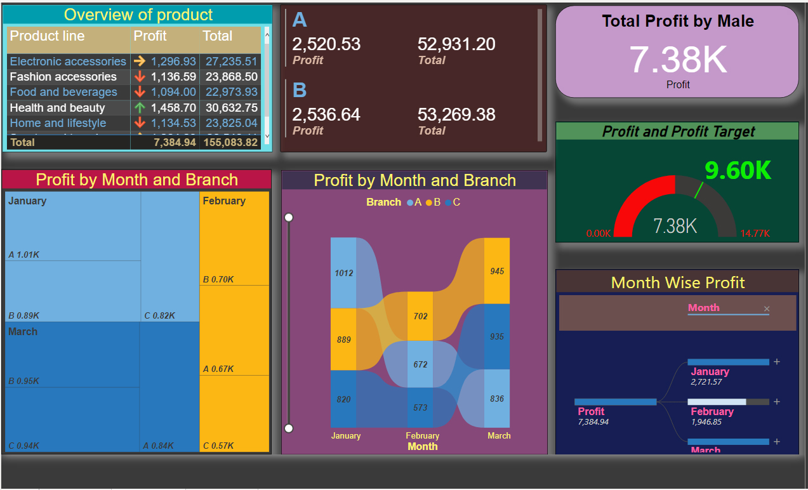
Task: Expand the February node plus icon
Action: point(776,402)
